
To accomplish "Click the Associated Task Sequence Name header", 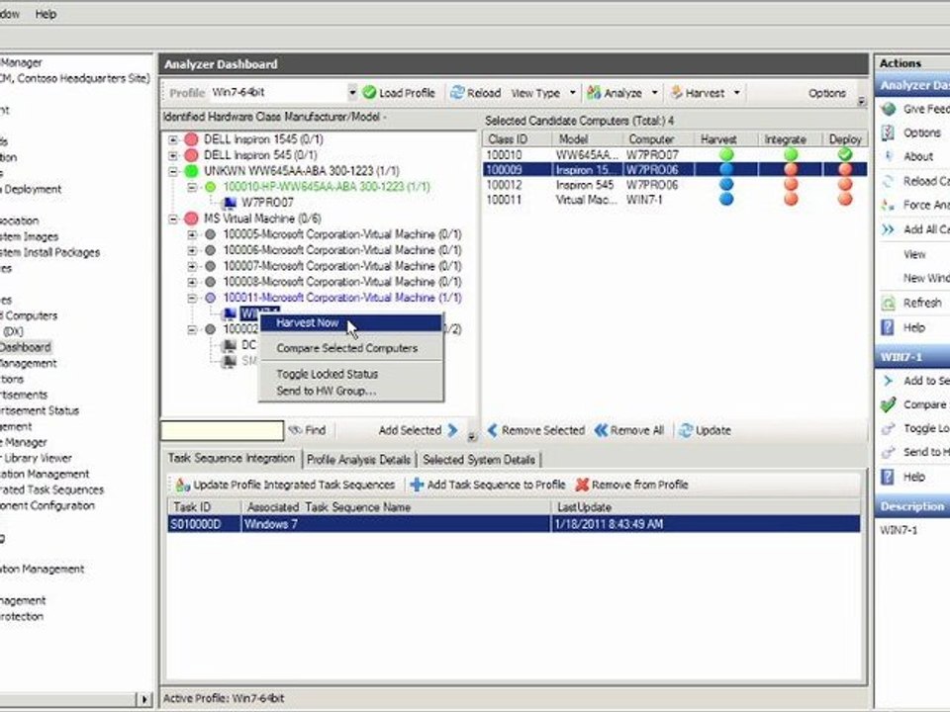I will click(x=396, y=507).
